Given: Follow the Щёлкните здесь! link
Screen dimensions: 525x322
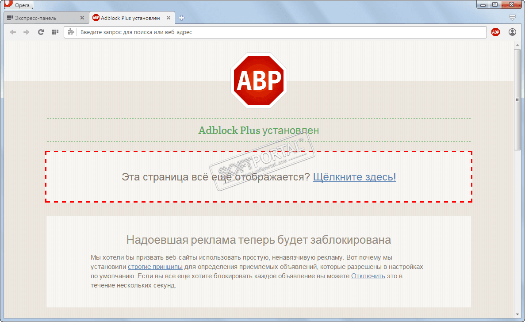Looking at the screenshot, I should [x=354, y=177].
